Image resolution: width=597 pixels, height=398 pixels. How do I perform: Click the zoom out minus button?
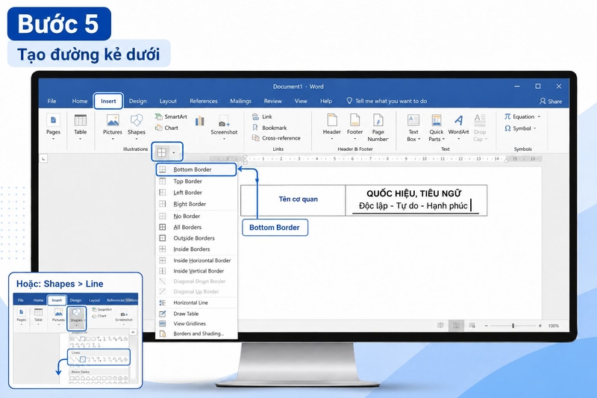(487, 326)
